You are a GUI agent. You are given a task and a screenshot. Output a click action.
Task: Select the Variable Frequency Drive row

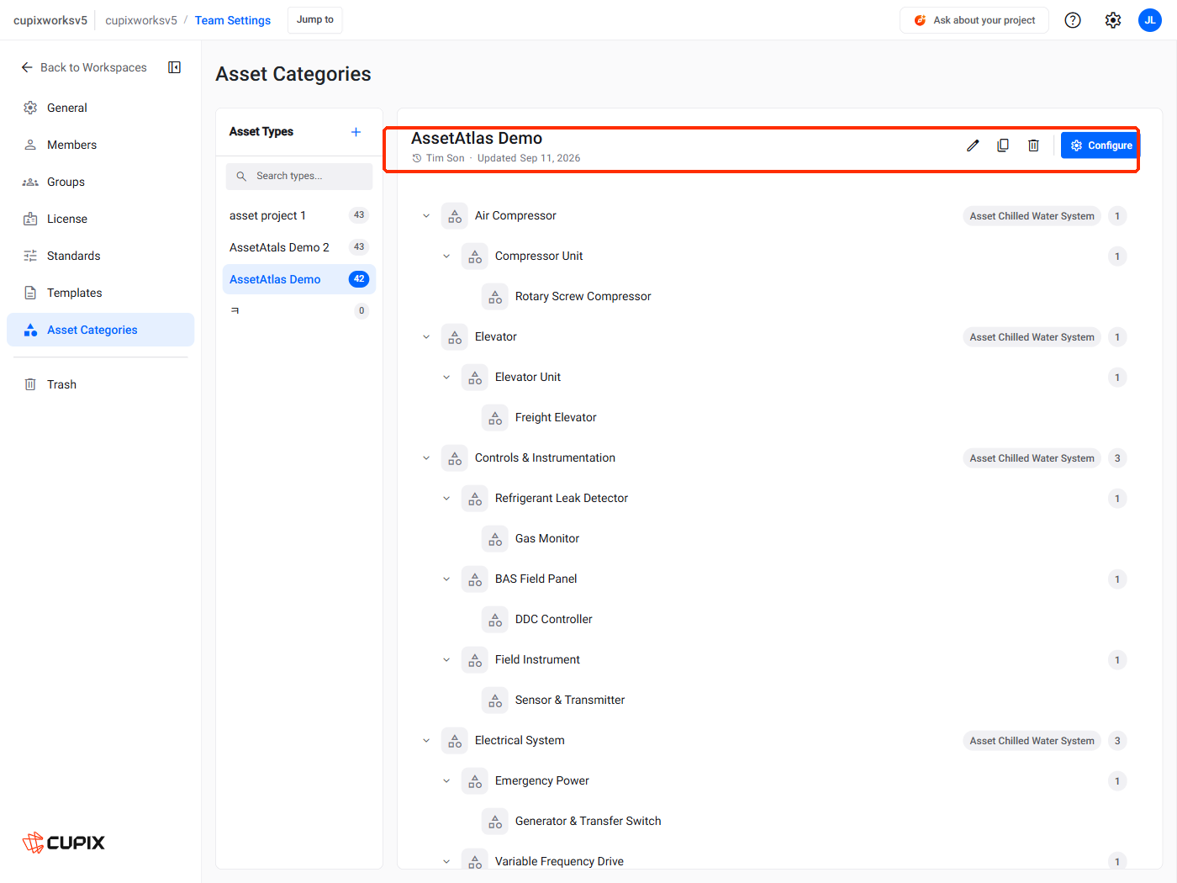773,861
